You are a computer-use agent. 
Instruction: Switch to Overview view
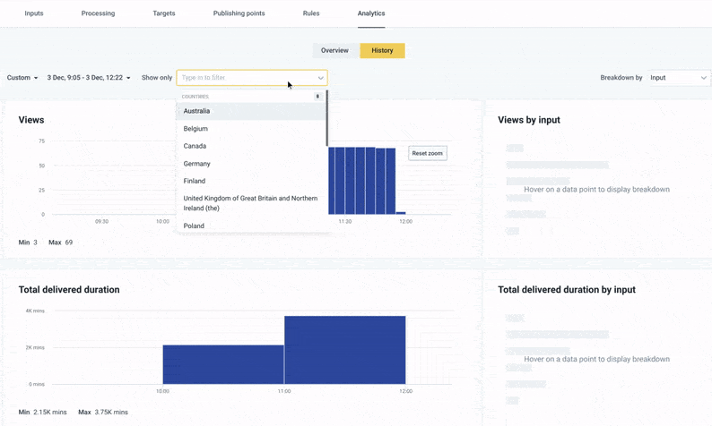tap(335, 50)
